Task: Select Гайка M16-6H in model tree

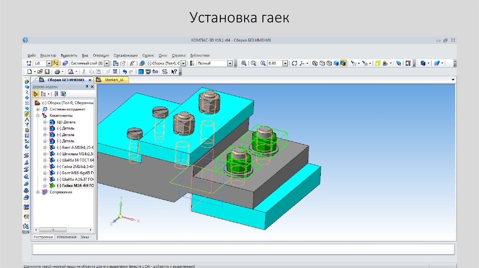Action: [75, 185]
